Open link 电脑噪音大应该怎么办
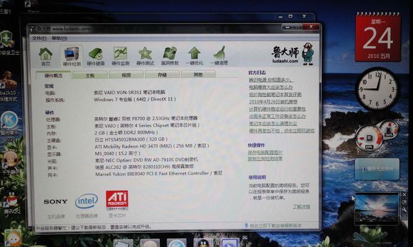This screenshot has height=247, width=413. pyautogui.click(x=271, y=87)
